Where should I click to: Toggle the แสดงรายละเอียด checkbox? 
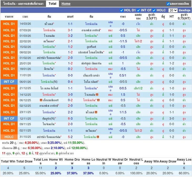(168, 4)
